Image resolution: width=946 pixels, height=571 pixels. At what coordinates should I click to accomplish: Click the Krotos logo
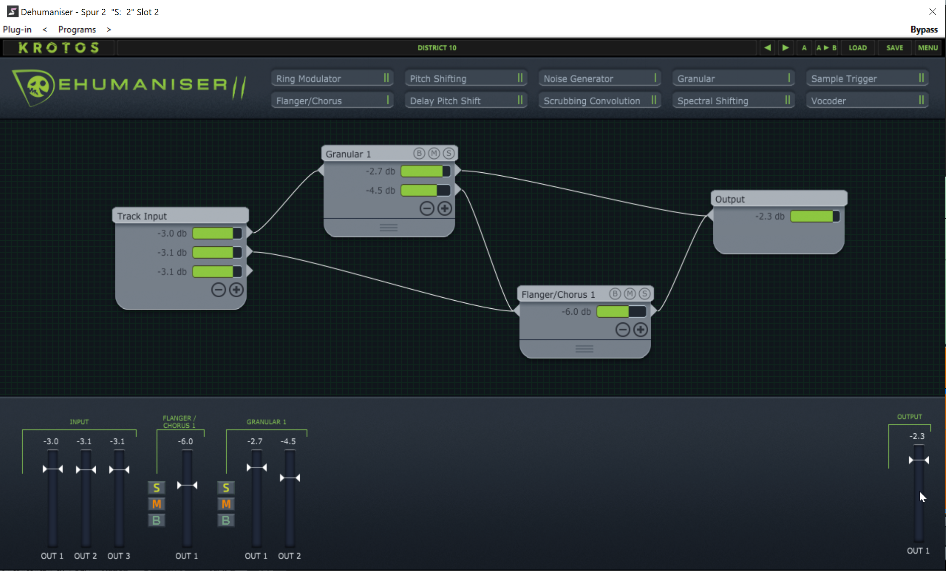[59, 48]
